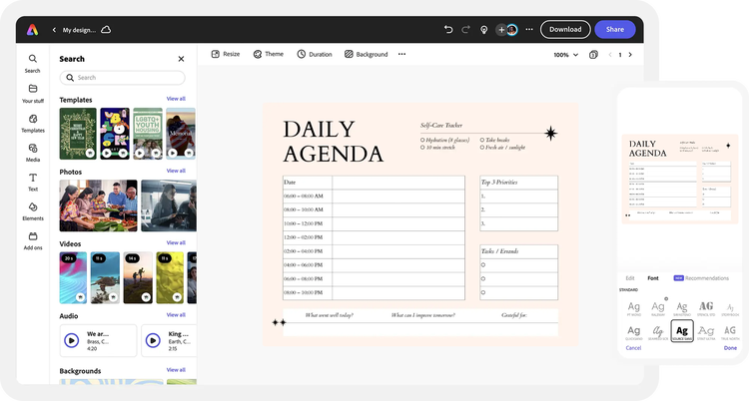Choose the Raleway font sample
Image resolution: width=749 pixels, height=401 pixels.
point(658,308)
